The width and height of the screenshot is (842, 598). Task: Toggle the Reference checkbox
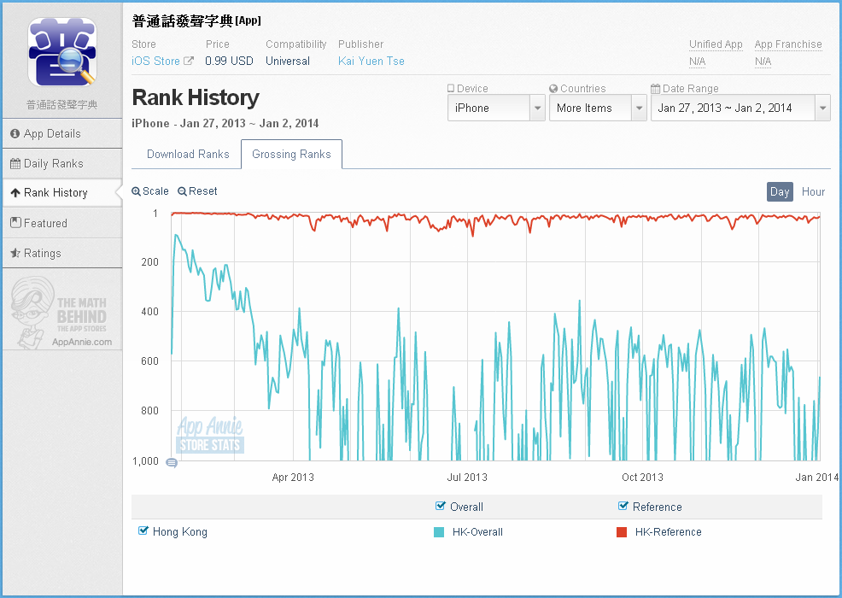623,506
